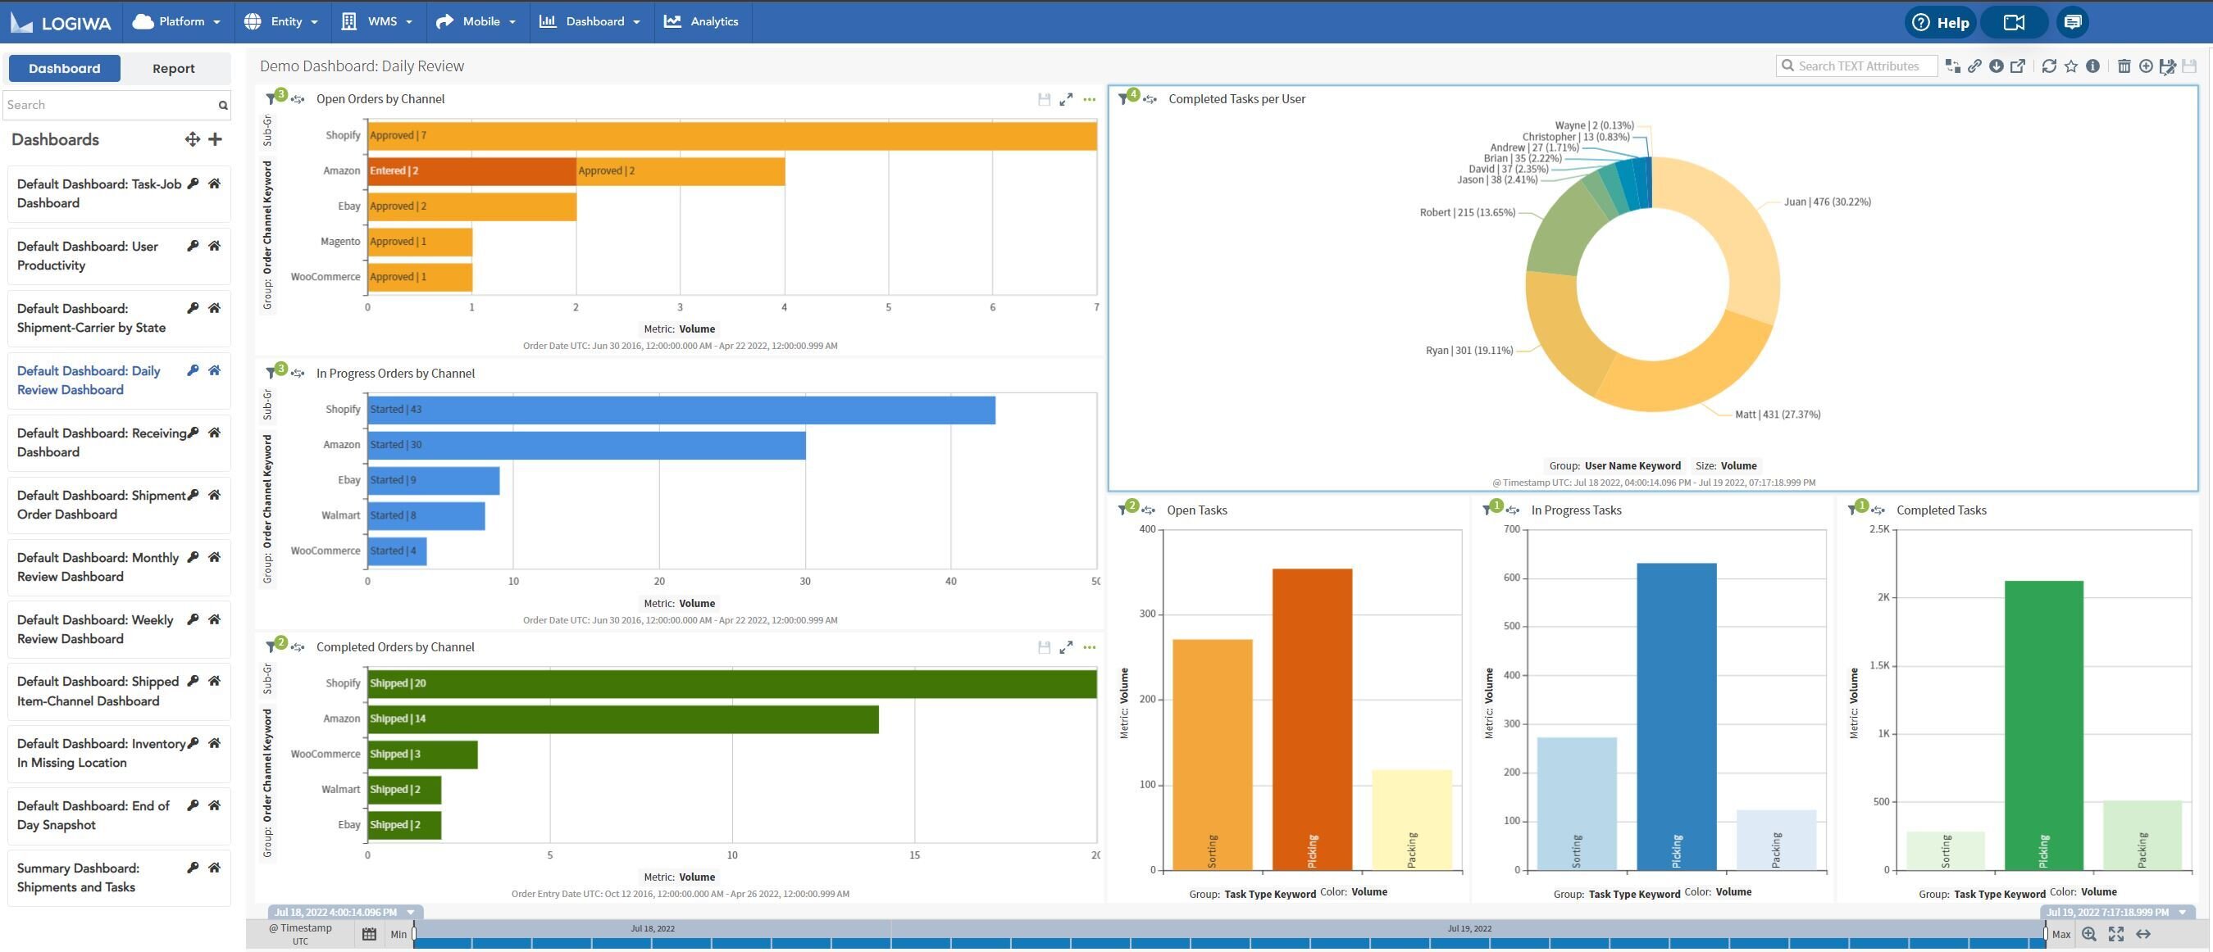This screenshot has width=2213, height=952.
Task: Open the start timestamp dropdown Jul 18, 2022
Action: tap(411, 912)
